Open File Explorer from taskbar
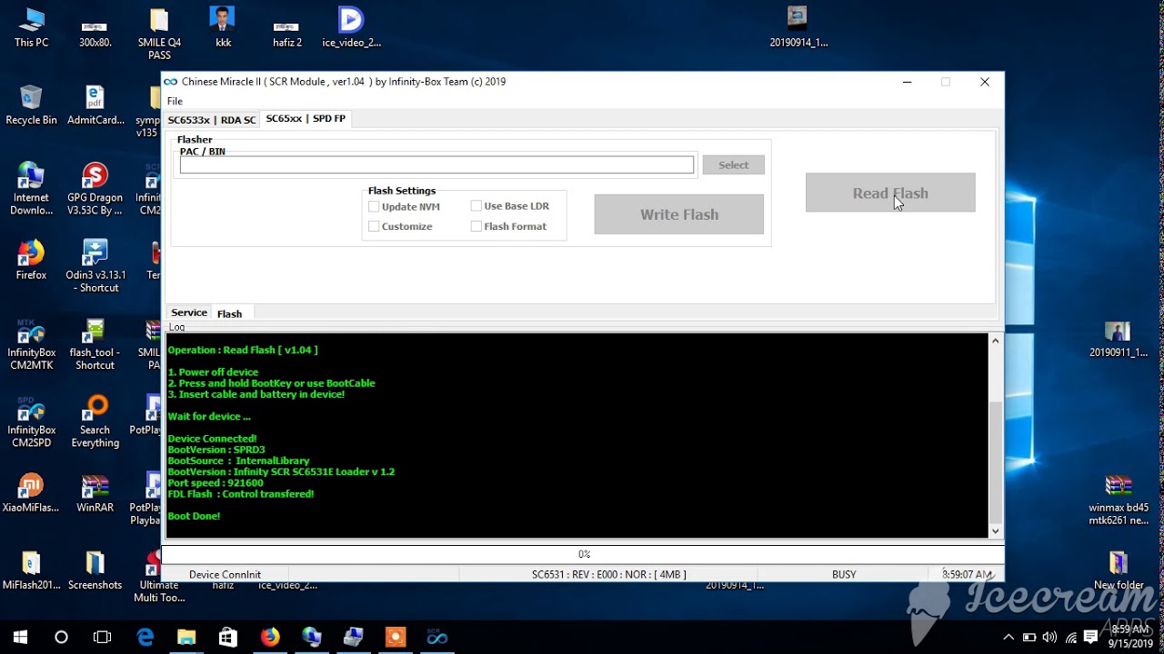Image resolution: width=1164 pixels, height=654 pixels. click(x=186, y=637)
